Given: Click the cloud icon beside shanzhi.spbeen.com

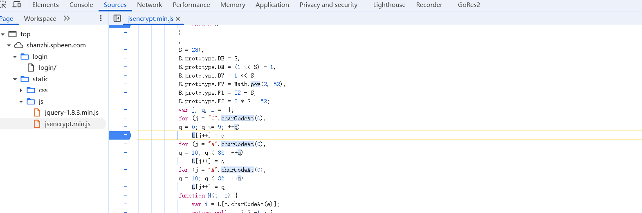Looking at the screenshot, I should point(19,45).
